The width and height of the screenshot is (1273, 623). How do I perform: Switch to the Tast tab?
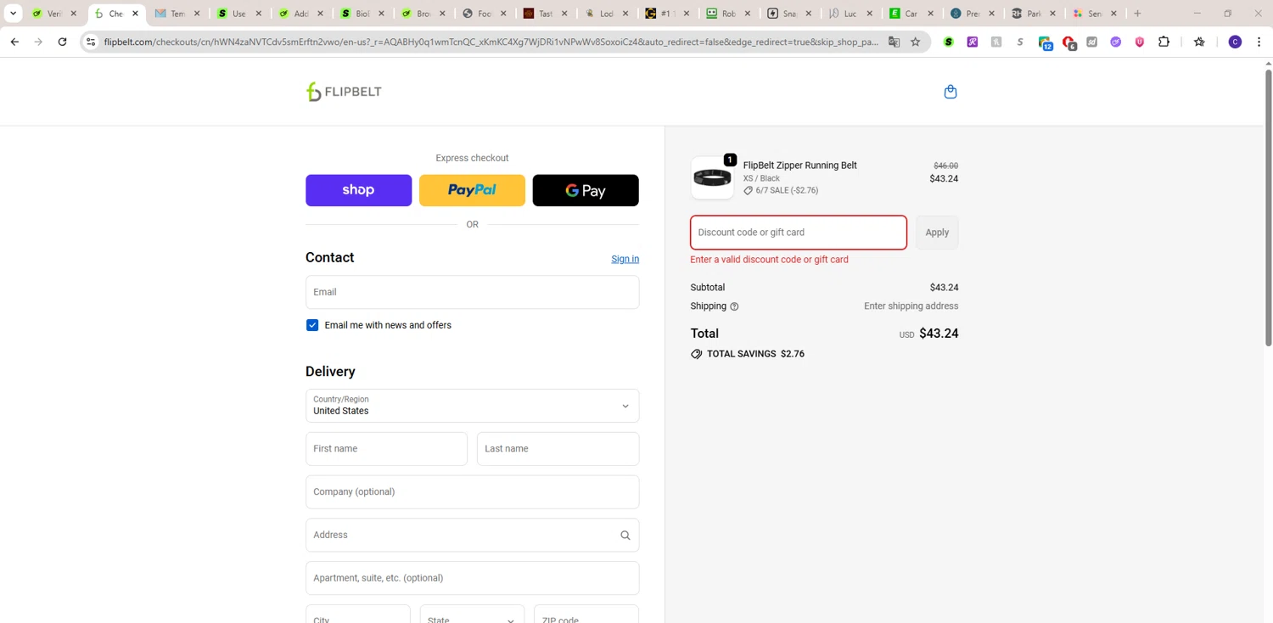coord(545,14)
